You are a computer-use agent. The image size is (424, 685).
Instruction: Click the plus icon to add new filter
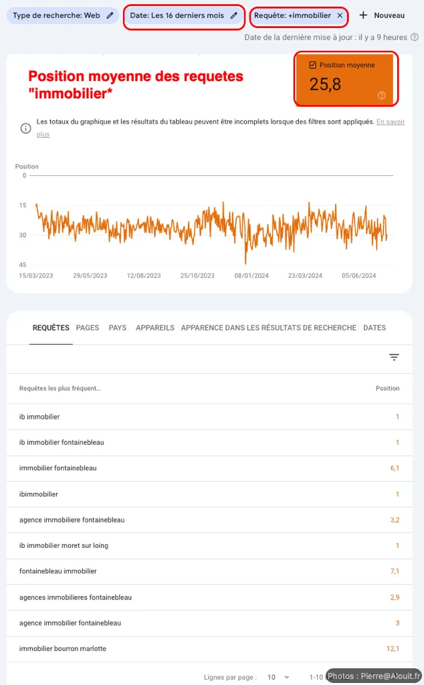pyautogui.click(x=364, y=15)
